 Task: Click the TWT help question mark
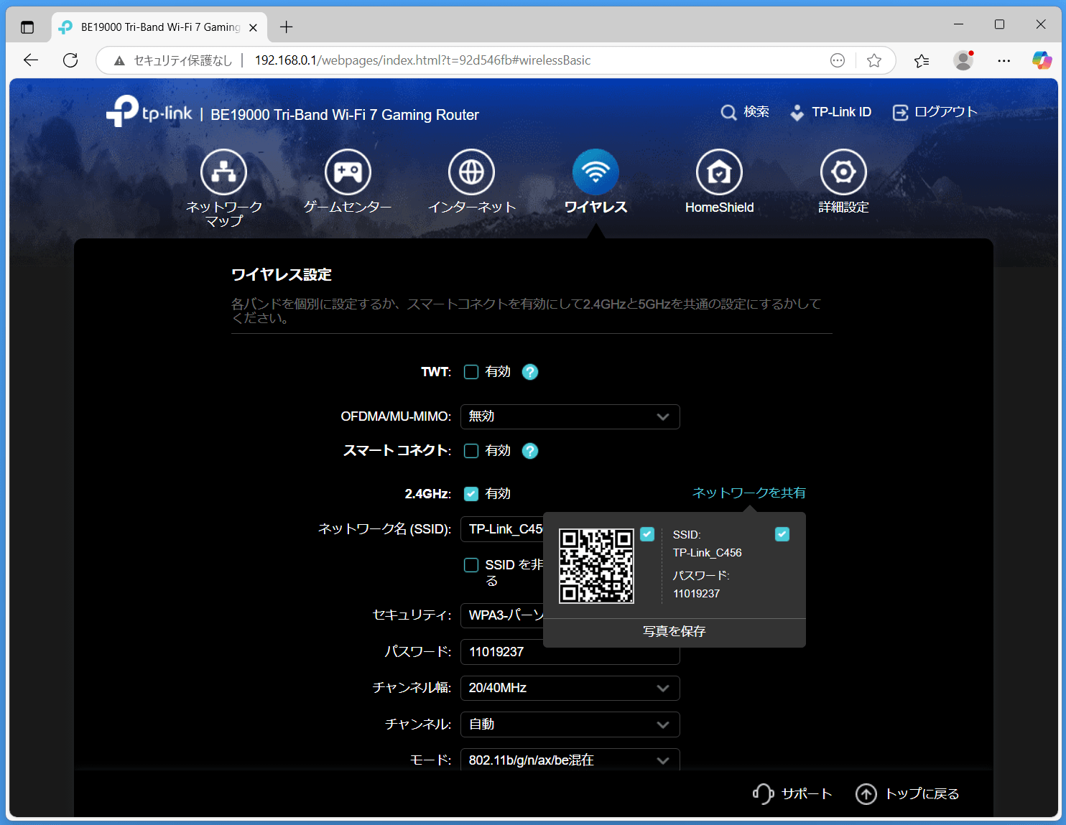(x=530, y=372)
